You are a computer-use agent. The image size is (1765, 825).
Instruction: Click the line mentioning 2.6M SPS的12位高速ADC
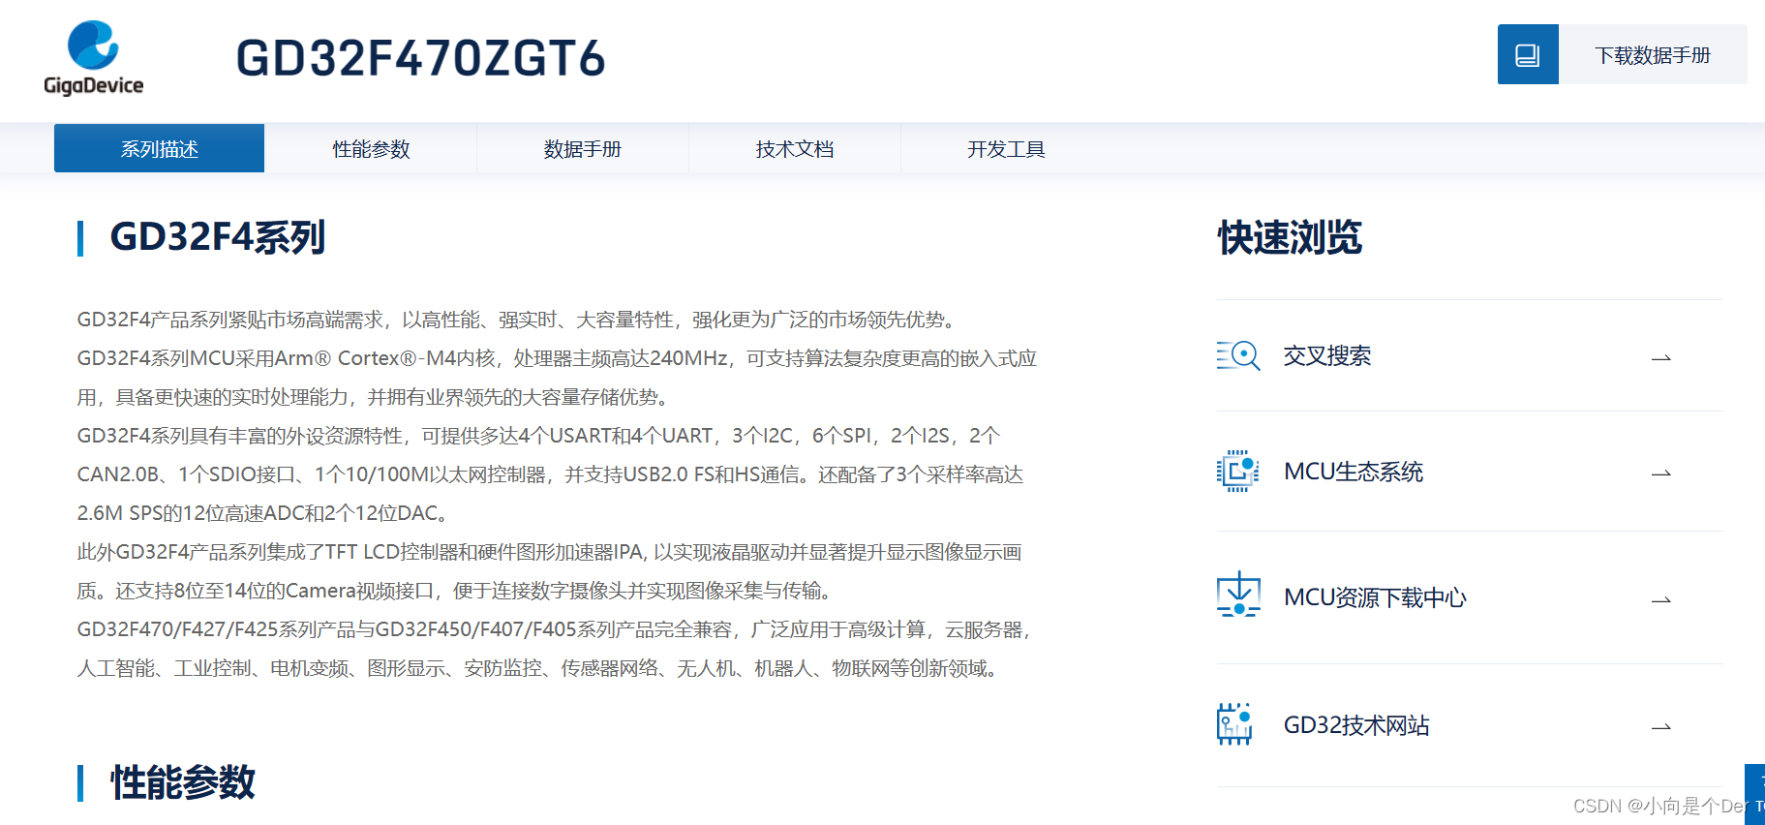263,513
